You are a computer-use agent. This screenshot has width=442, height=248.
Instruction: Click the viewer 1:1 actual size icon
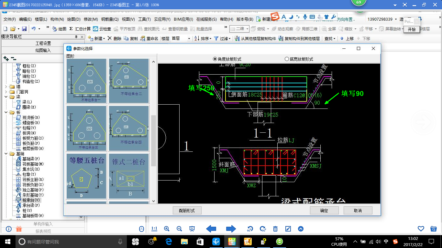tap(154, 229)
